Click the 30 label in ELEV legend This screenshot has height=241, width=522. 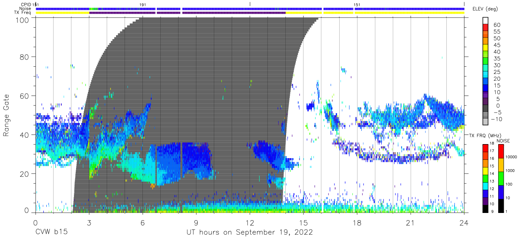pos(496,65)
